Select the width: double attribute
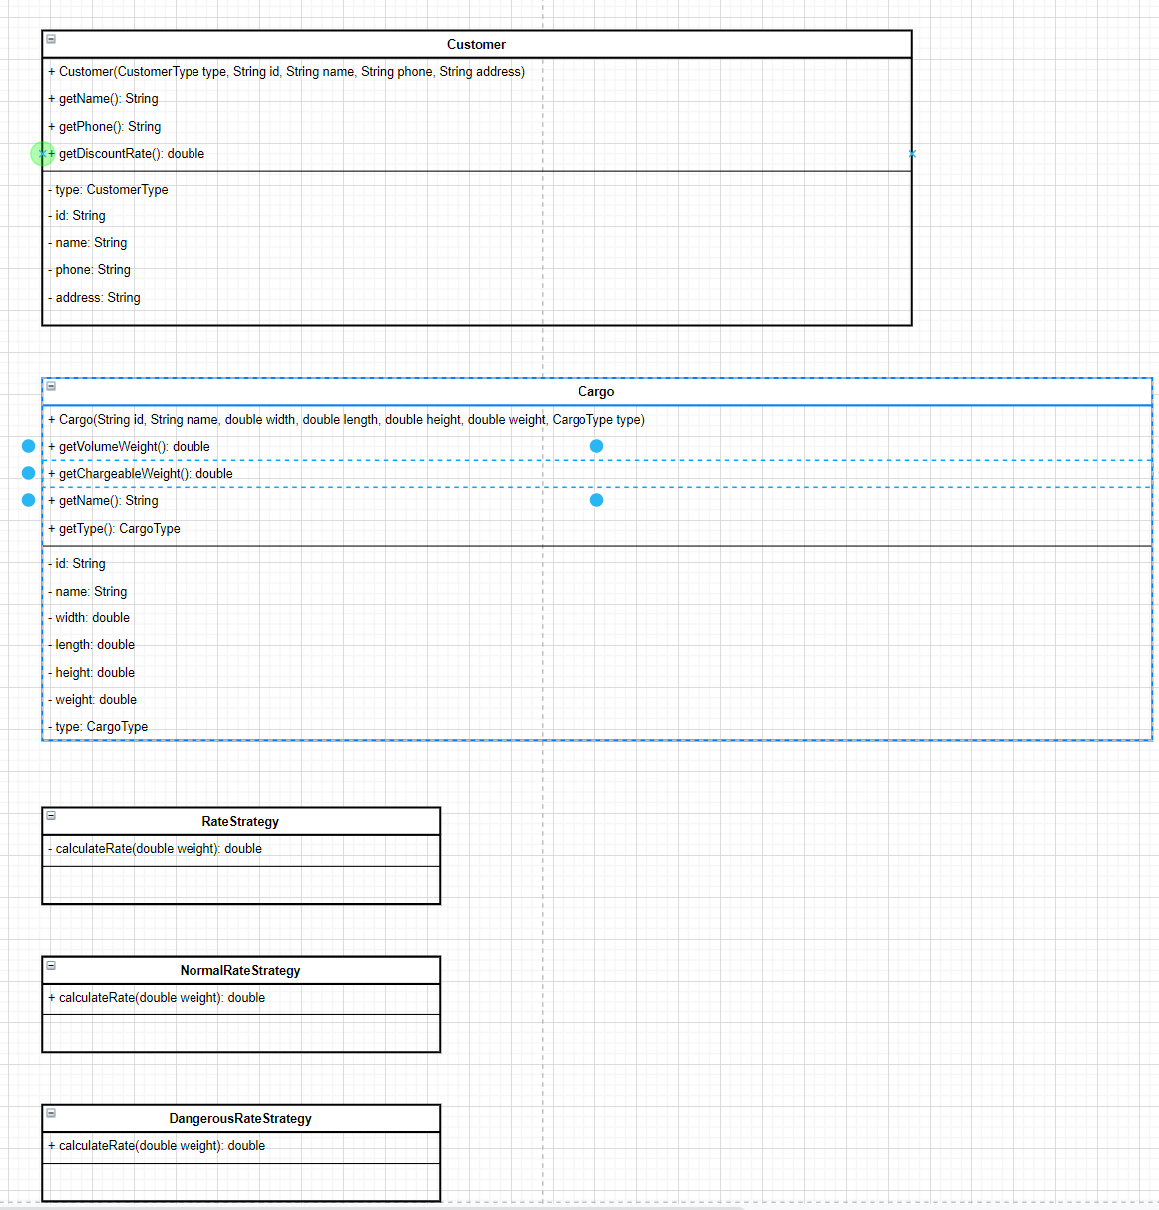 tap(596, 618)
